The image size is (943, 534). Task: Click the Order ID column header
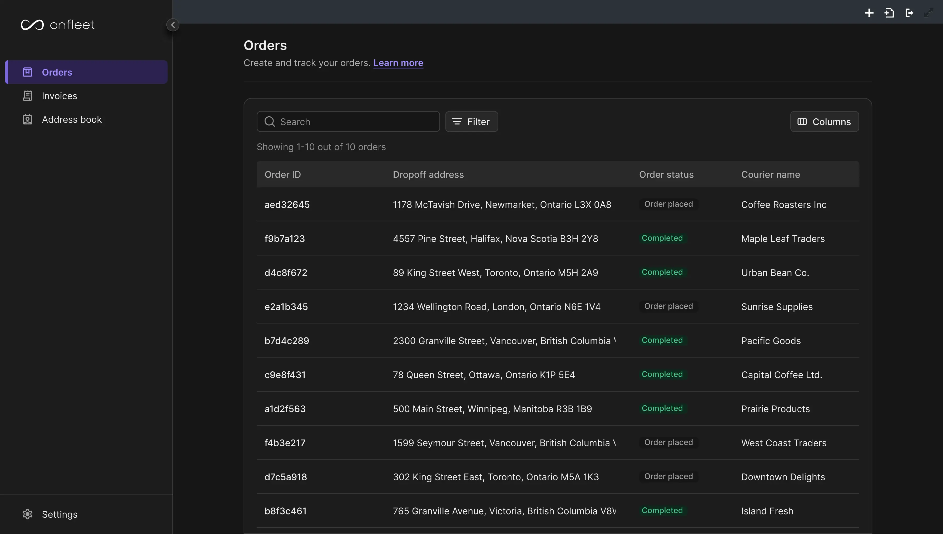[x=283, y=174]
